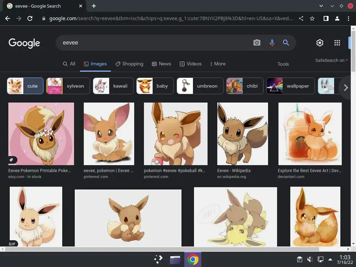Open the 'eevee, pokemon | Eevee' link

tap(108, 170)
